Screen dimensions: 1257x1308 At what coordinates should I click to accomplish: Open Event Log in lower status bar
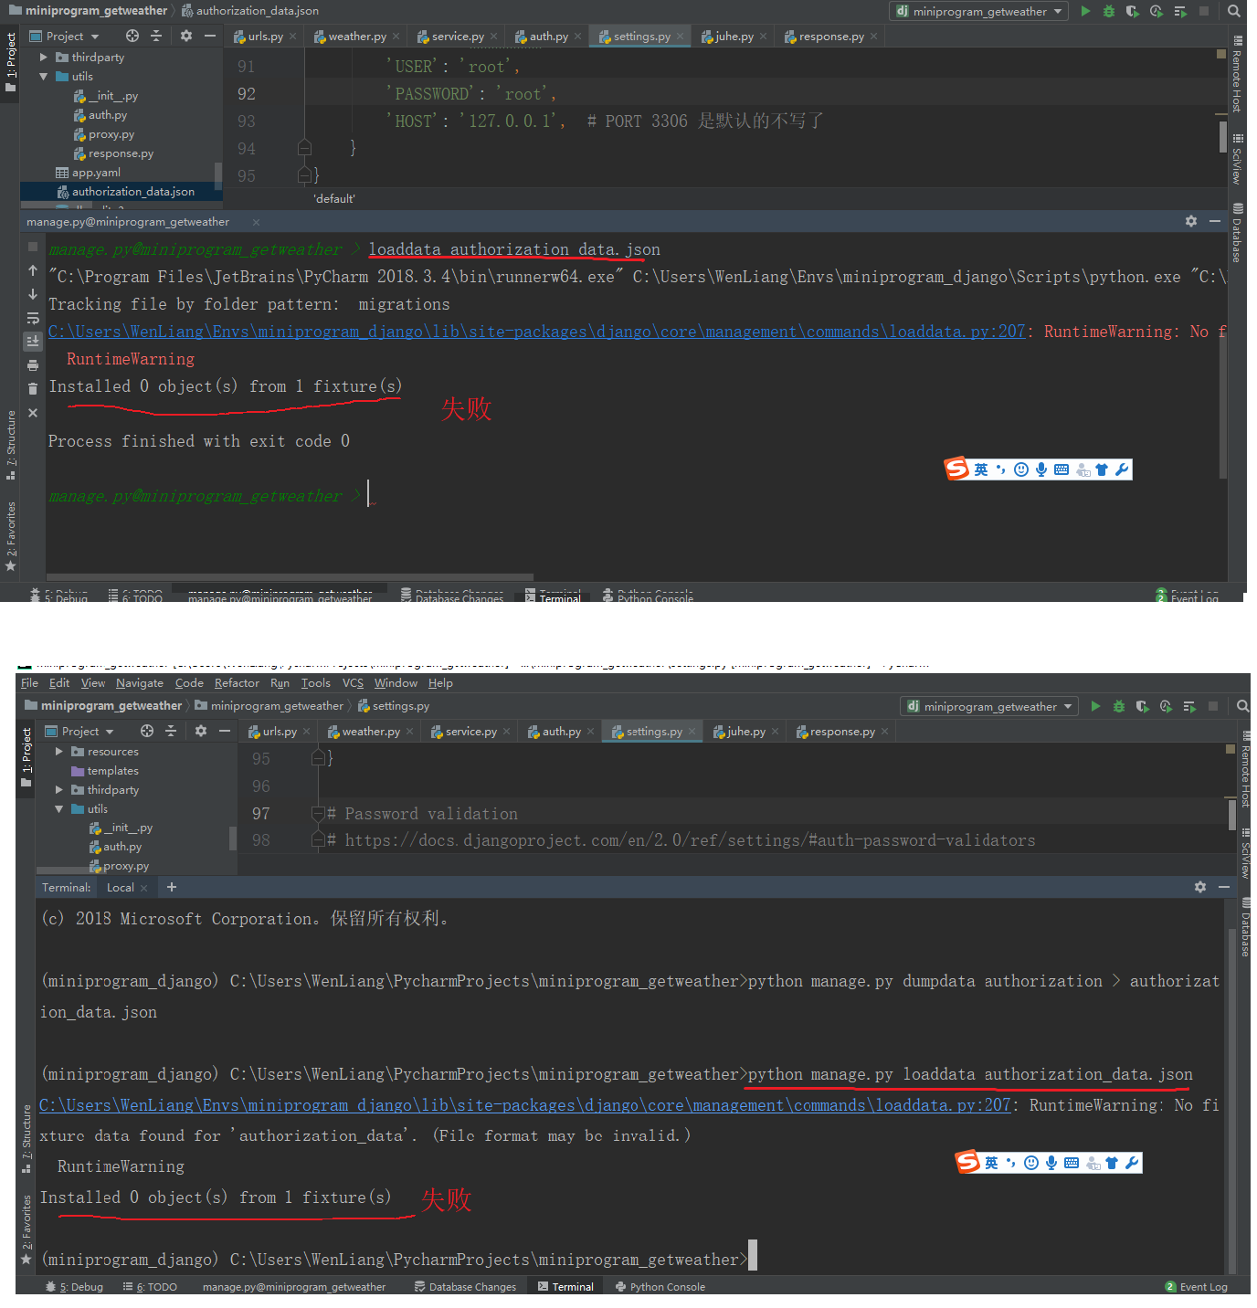[1196, 1286]
